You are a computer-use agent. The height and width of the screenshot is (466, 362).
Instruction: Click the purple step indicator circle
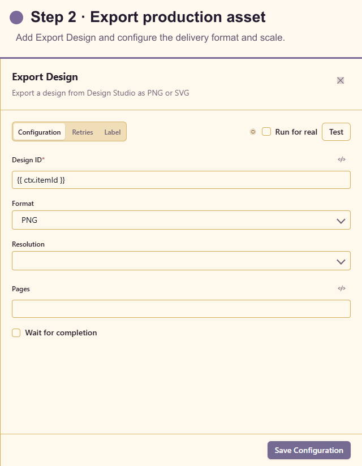(16, 18)
